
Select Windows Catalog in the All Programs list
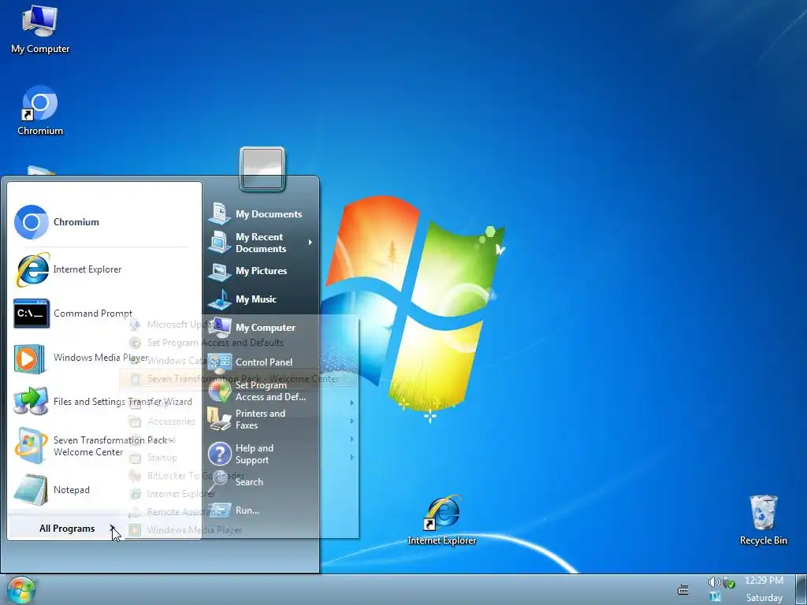(x=239, y=361)
